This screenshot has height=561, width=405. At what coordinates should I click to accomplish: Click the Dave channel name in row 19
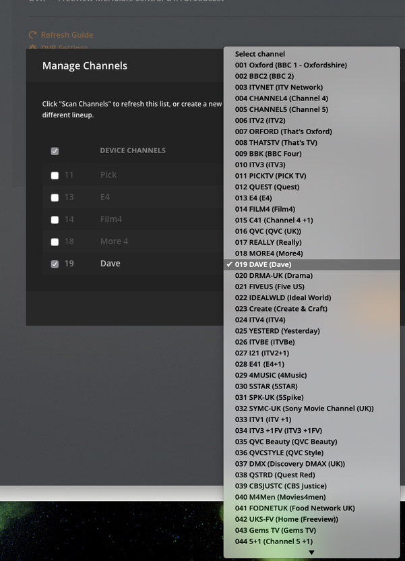[x=110, y=264]
